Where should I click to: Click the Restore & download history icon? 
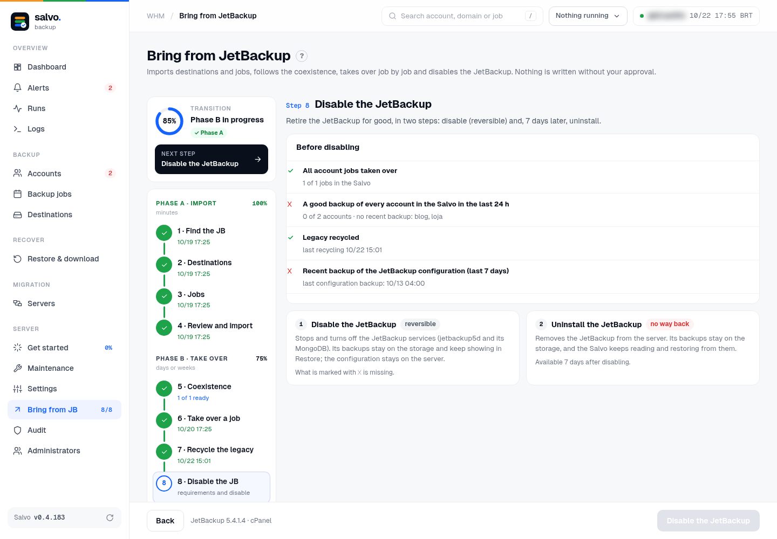pyautogui.click(x=17, y=259)
